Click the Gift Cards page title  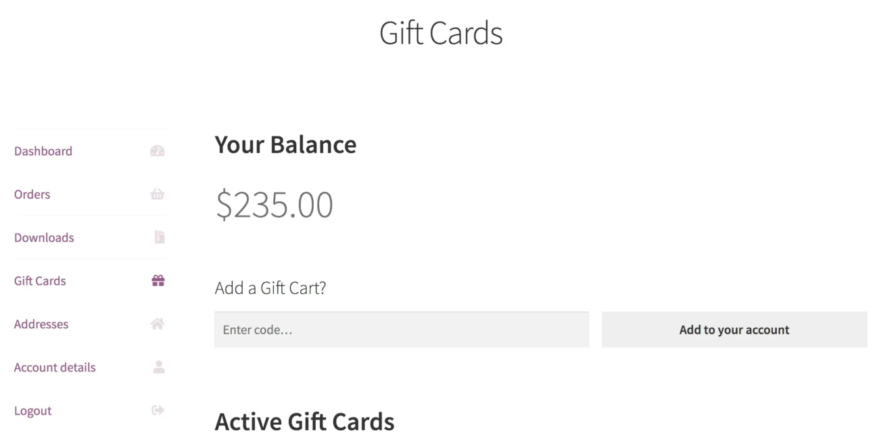441,32
